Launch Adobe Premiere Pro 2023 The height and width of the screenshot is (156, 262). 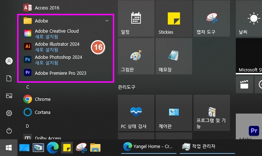pos(66,73)
